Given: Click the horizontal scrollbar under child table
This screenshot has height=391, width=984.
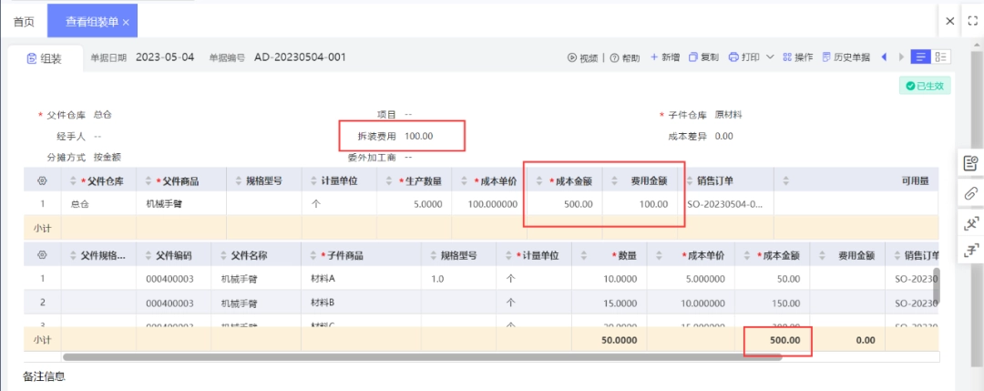Looking at the screenshot, I should point(422,356).
